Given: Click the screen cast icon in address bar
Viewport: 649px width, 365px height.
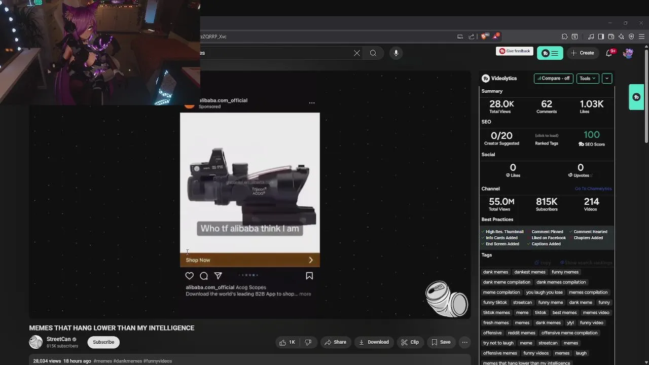Looking at the screenshot, I should [460, 36].
